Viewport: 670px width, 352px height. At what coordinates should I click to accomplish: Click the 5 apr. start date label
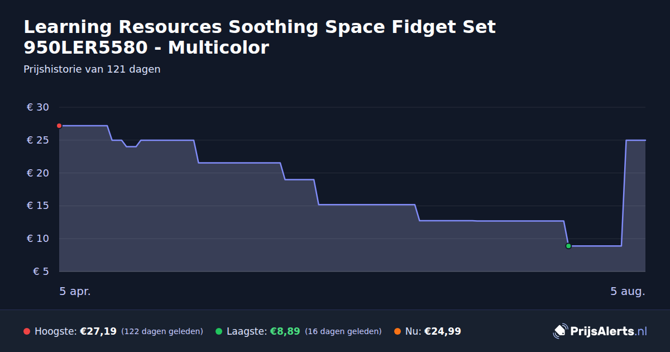tap(75, 292)
